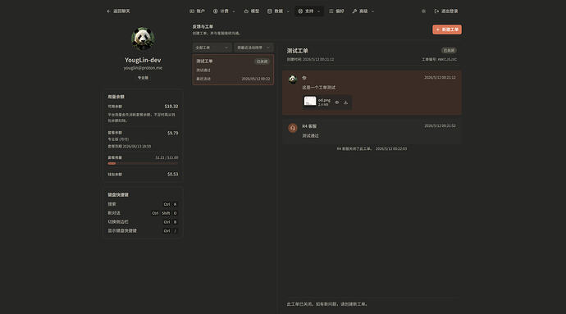Click the 专业版 plan badge
The height and width of the screenshot is (314, 566).
point(143,78)
